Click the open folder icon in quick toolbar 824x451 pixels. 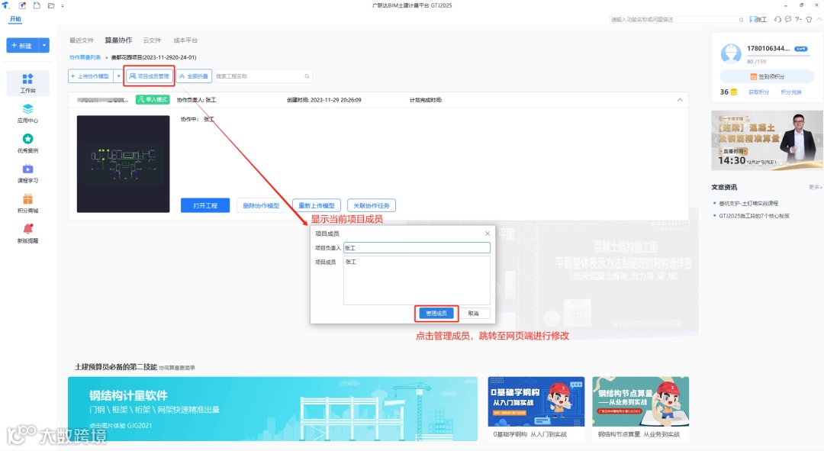(x=51, y=5)
